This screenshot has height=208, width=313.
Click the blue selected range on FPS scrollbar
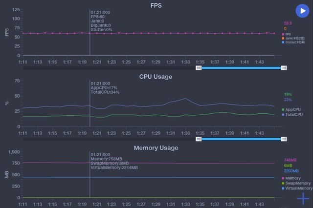[x=241, y=68]
